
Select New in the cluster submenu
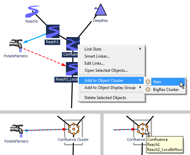coord(165,82)
